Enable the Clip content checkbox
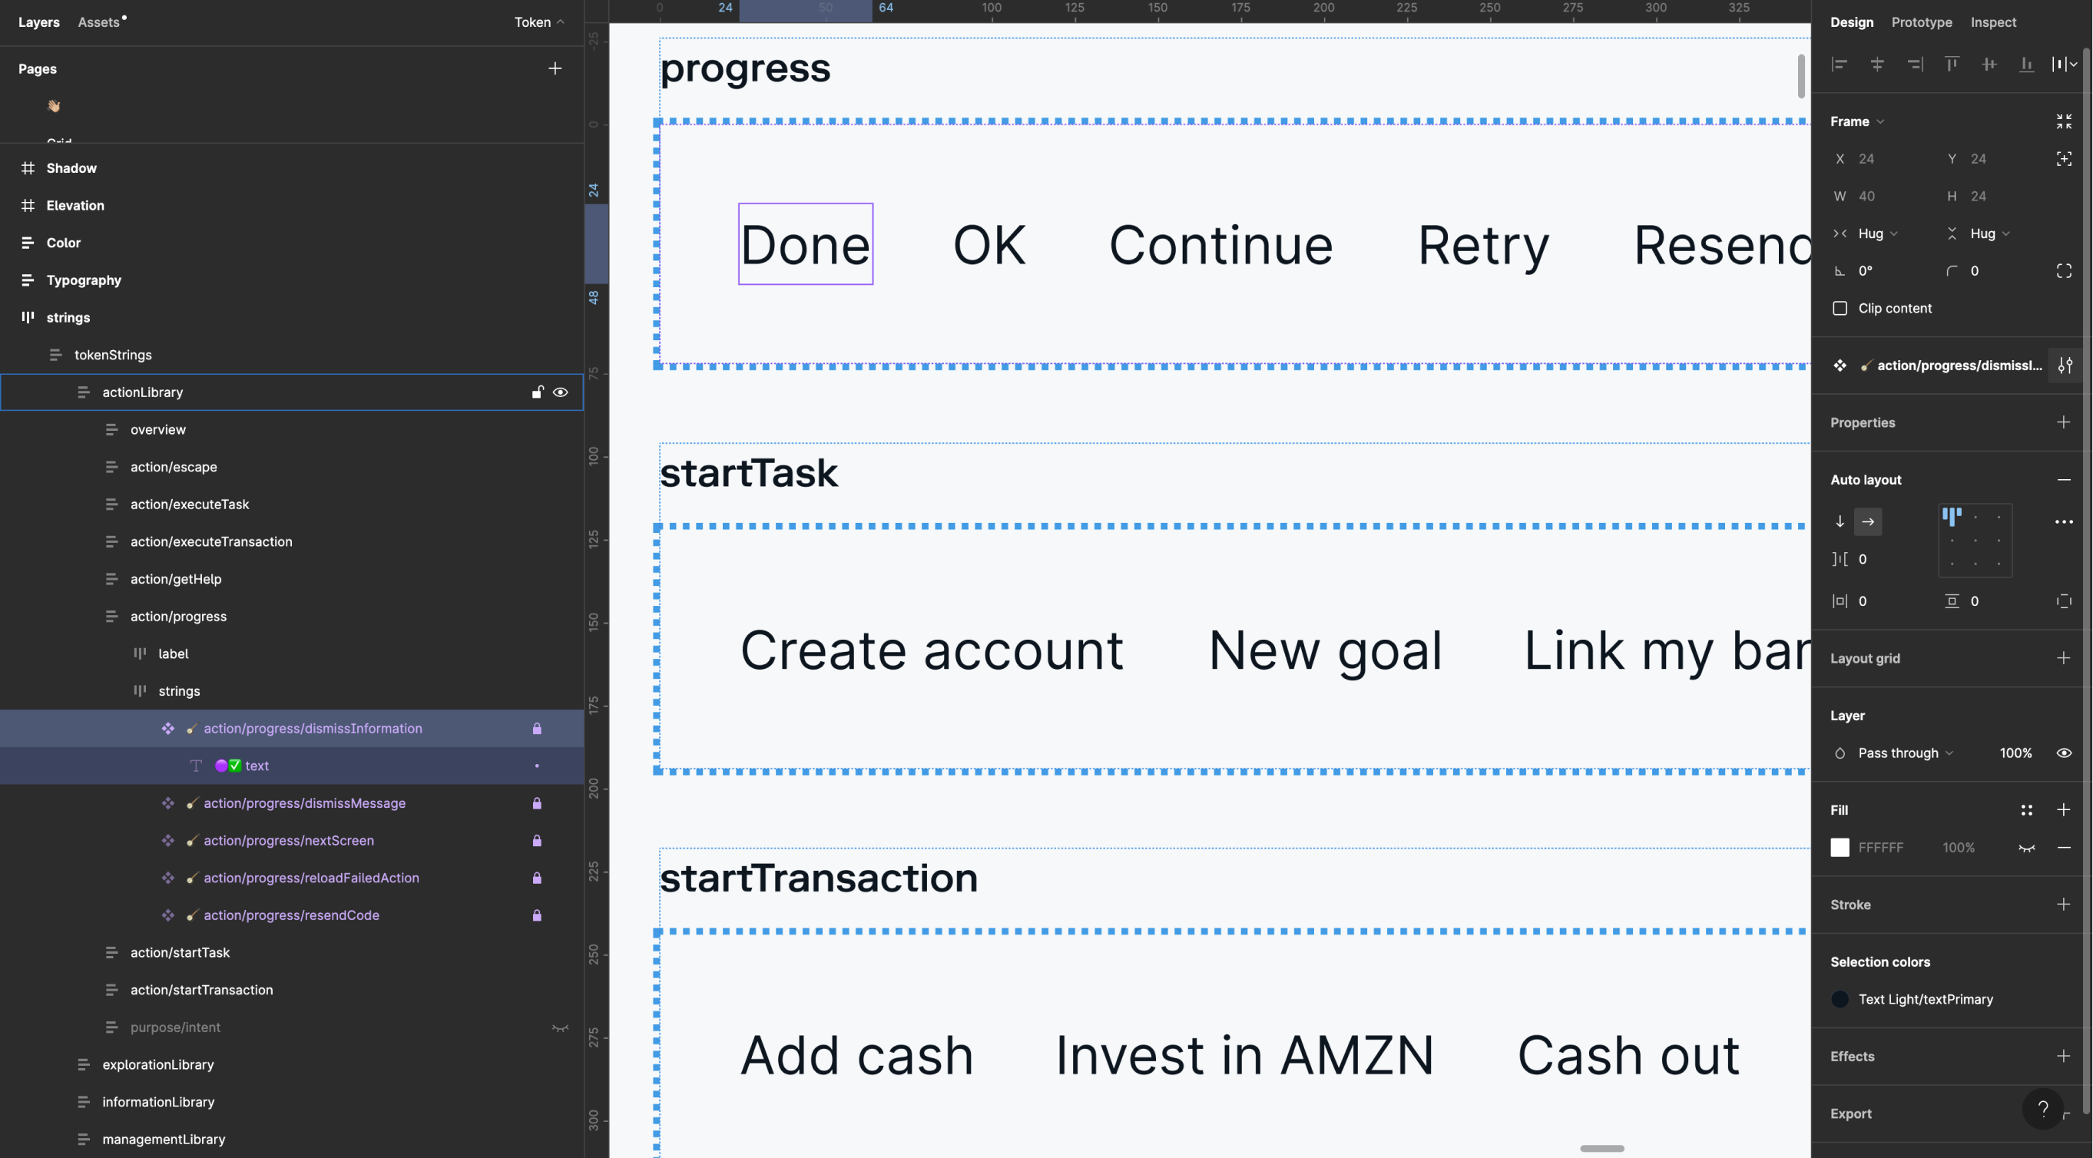Viewport: 2093px width, 1158px height. click(x=1840, y=308)
